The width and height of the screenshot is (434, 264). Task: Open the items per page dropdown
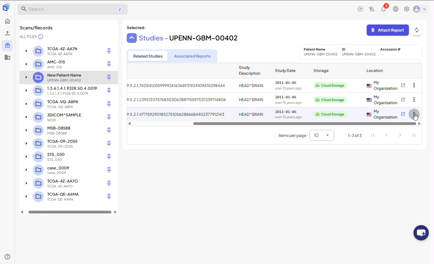point(322,135)
